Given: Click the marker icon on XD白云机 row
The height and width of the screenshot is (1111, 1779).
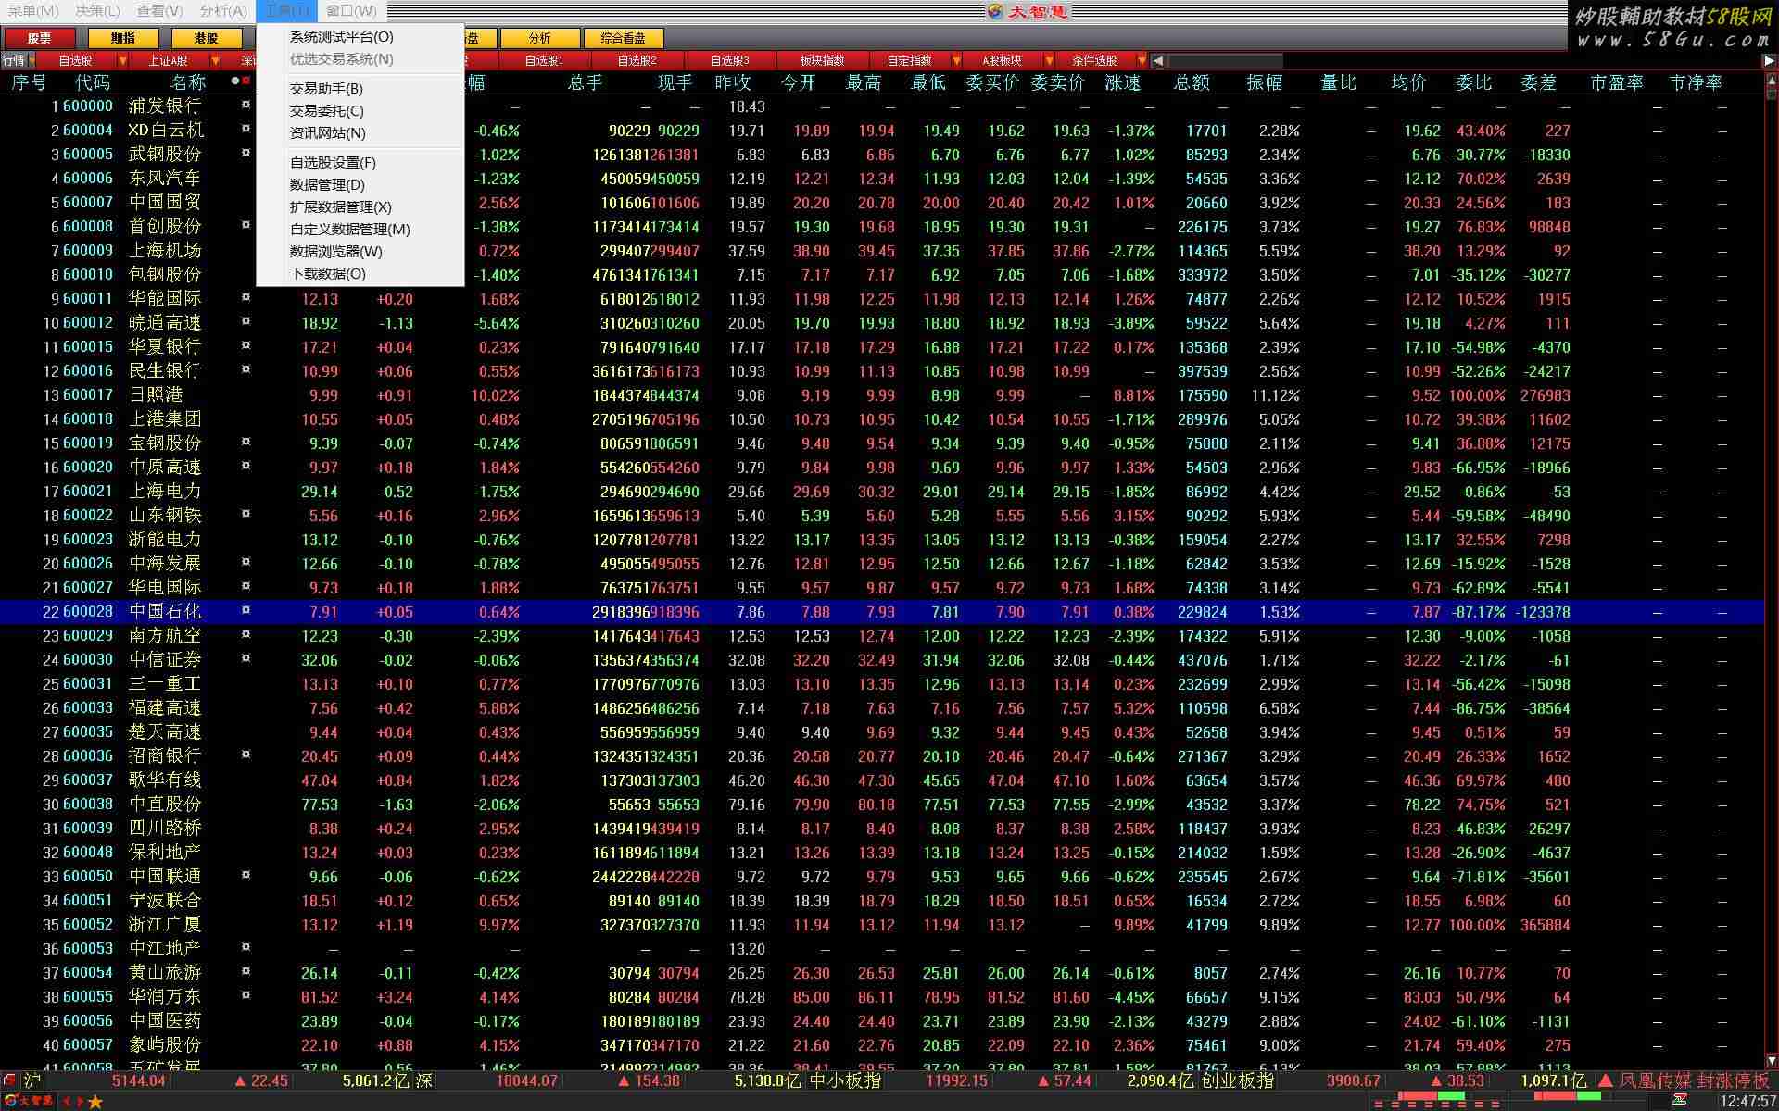Looking at the screenshot, I should tap(246, 129).
